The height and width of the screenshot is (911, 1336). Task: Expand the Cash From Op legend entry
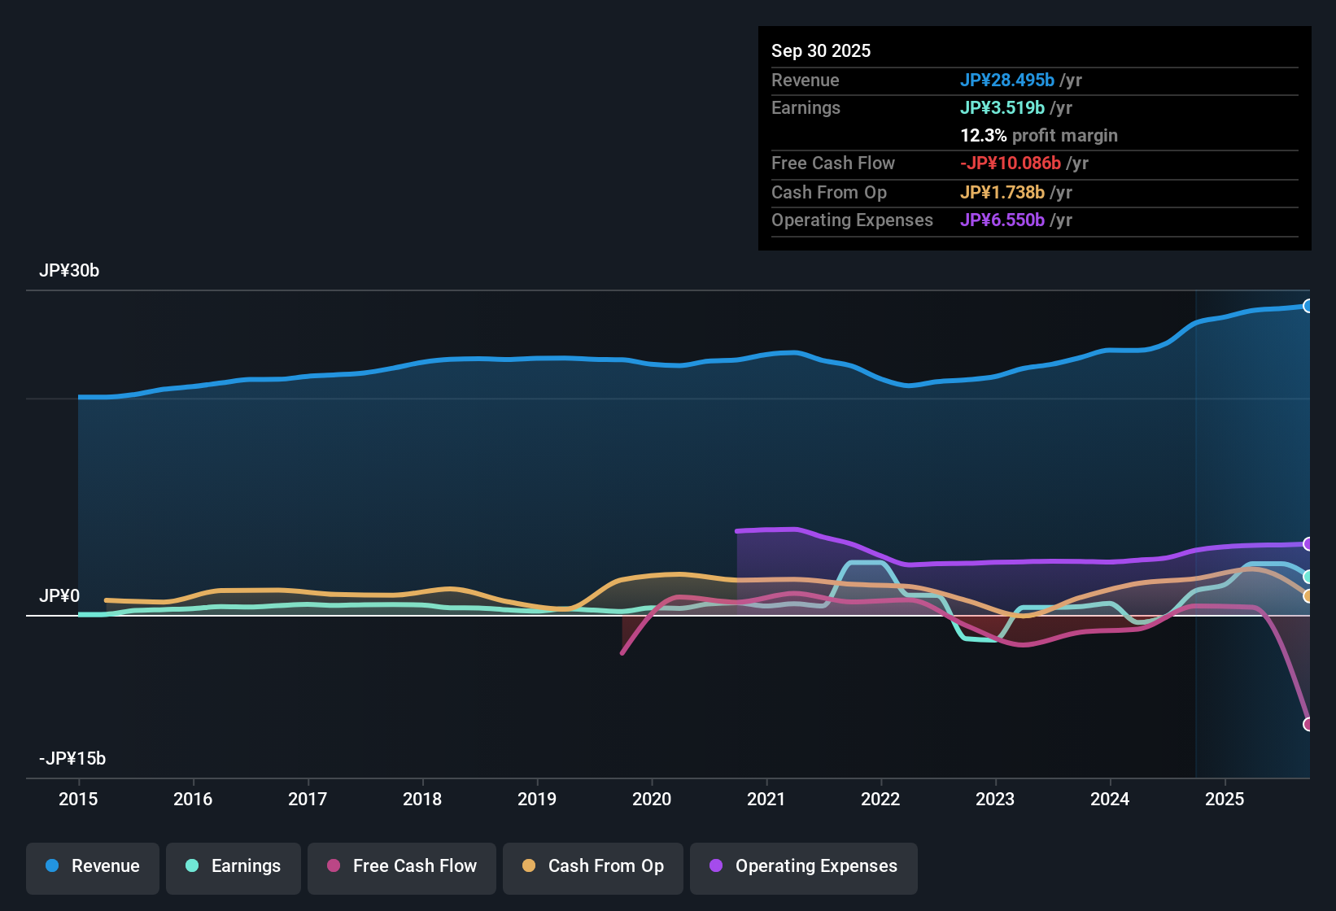[x=592, y=866]
